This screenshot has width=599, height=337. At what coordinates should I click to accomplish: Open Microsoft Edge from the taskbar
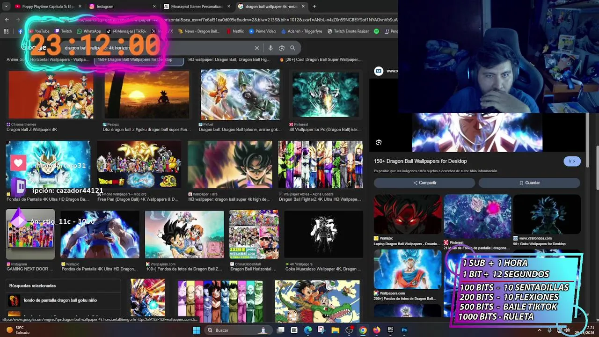coord(307,330)
